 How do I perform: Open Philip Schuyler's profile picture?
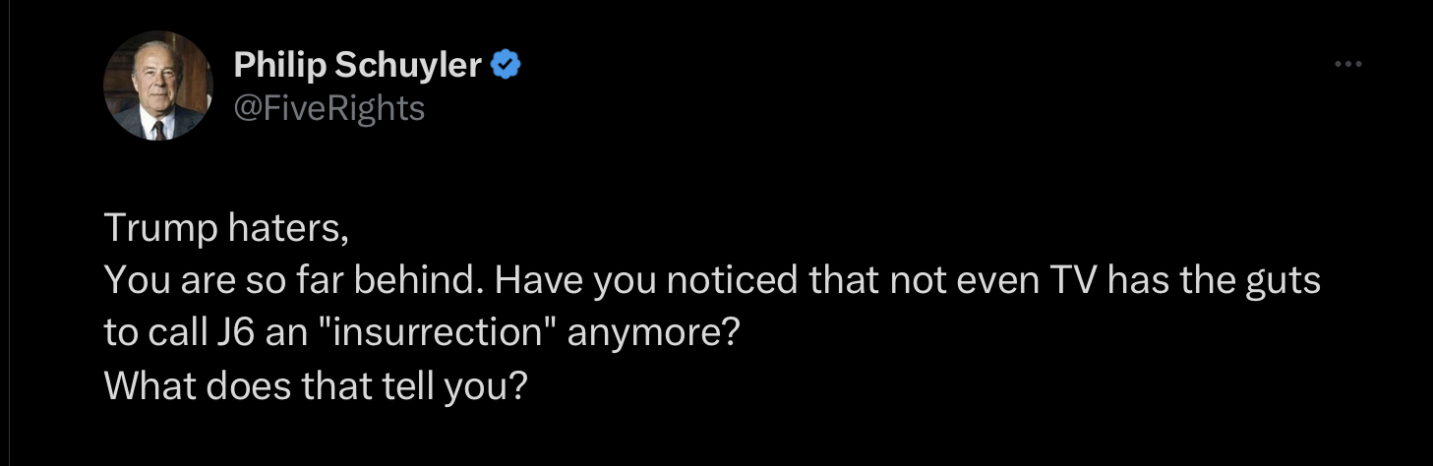(158, 86)
